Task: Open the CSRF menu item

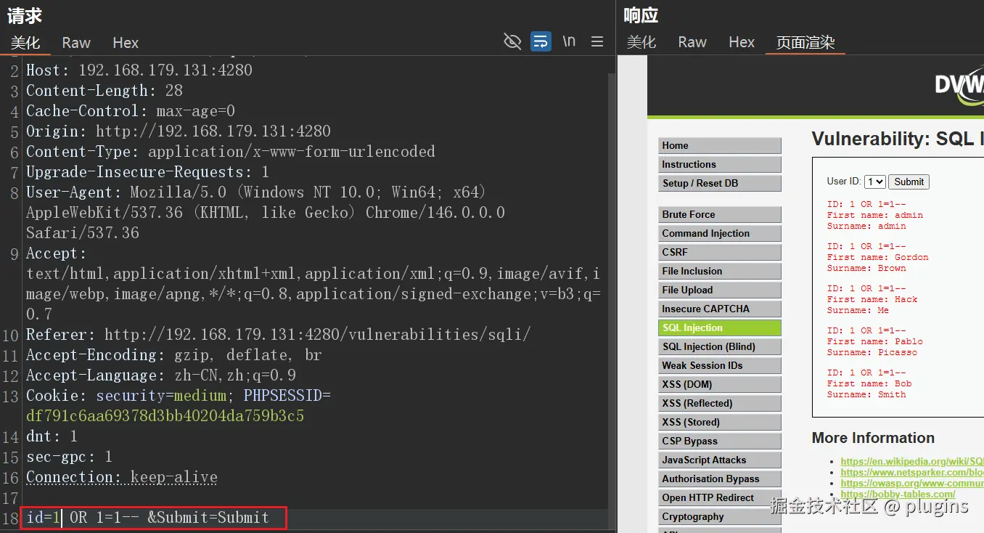Action: [720, 252]
